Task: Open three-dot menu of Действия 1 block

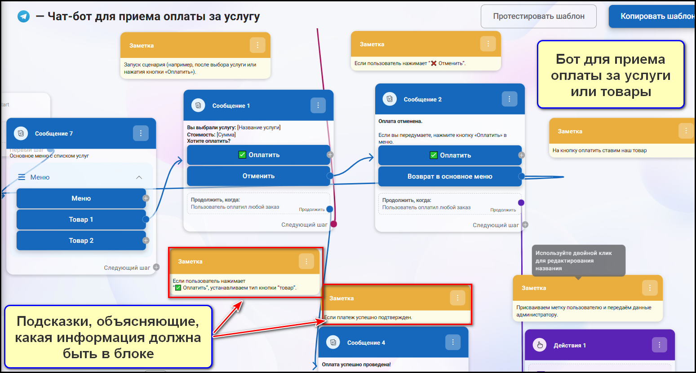Action: [x=659, y=345]
